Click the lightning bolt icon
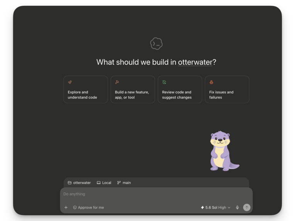The width and height of the screenshot is (295, 221). (x=202, y=208)
